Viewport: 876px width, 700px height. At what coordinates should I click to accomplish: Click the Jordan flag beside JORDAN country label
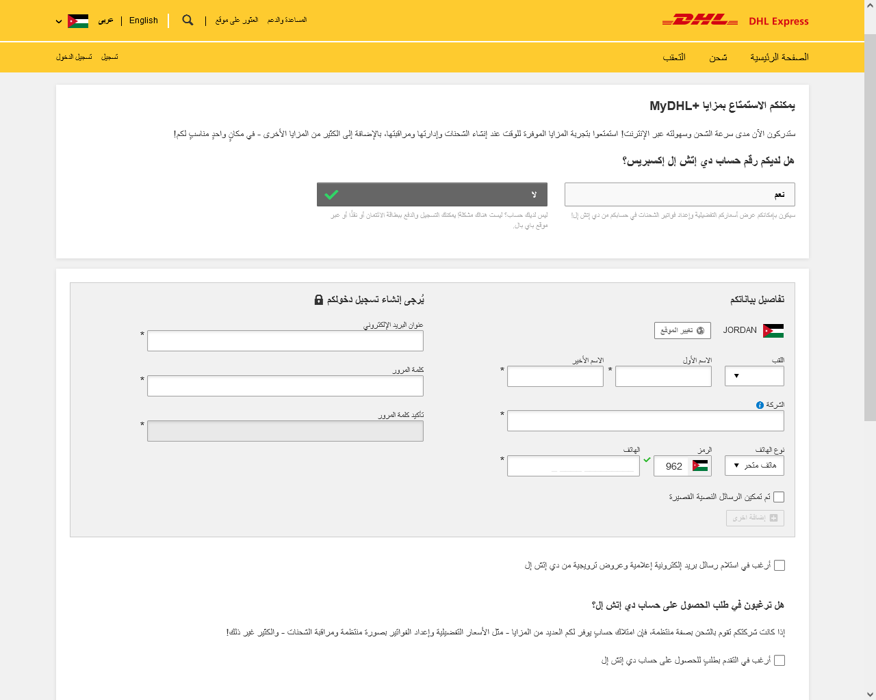pos(773,331)
